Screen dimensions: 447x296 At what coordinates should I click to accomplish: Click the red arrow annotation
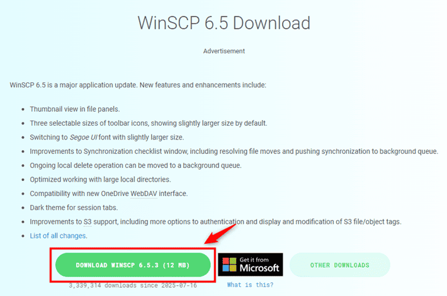(220, 234)
